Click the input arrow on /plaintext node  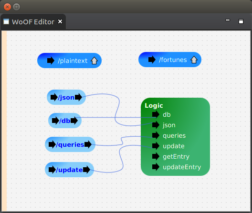tap(51, 61)
